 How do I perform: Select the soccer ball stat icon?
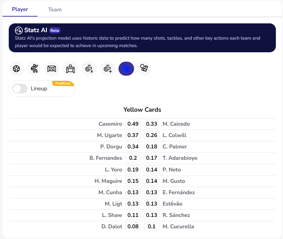[17, 69]
